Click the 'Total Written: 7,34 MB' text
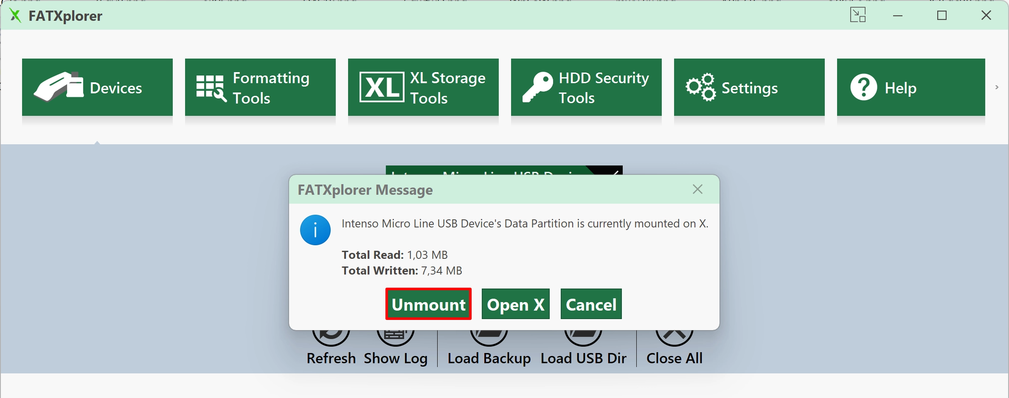Screen dimensions: 1009x398 (402, 271)
